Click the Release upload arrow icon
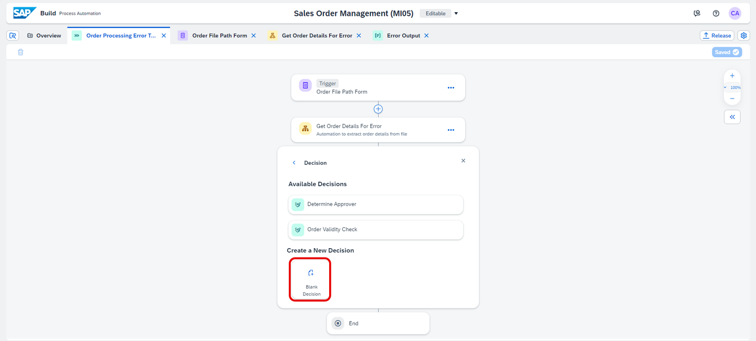This screenshot has width=756, height=341. pyautogui.click(x=706, y=36)
